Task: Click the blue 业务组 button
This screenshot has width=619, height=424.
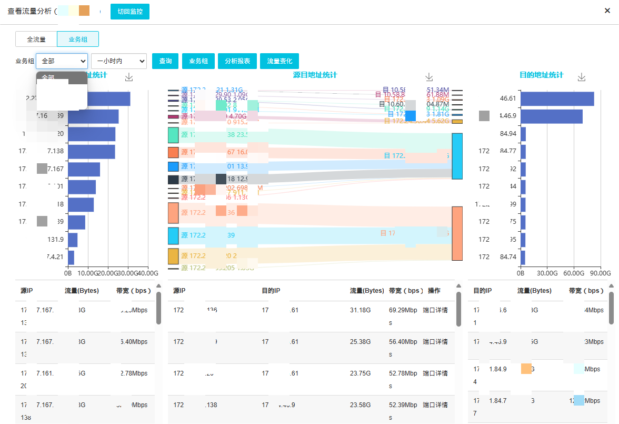Action: (x=198, y=61)
